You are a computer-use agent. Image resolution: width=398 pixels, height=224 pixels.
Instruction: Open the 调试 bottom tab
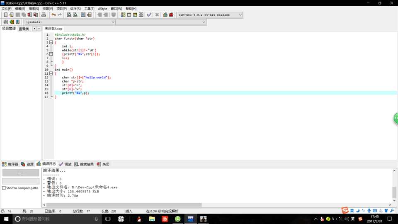(x=65, y=164)
